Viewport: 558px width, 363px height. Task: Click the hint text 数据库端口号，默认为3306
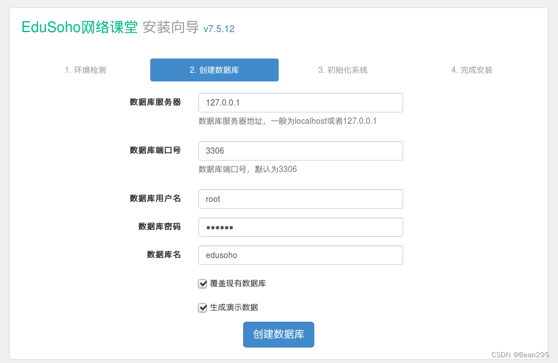click(x=248, y=169)
